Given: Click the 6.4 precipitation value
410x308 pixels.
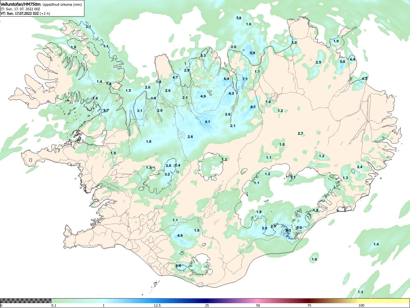Looking at the screenshot, I should [x=226, y=79].
